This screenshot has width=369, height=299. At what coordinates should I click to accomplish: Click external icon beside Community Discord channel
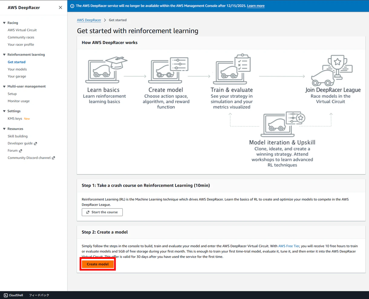click(x=54, y=158)
